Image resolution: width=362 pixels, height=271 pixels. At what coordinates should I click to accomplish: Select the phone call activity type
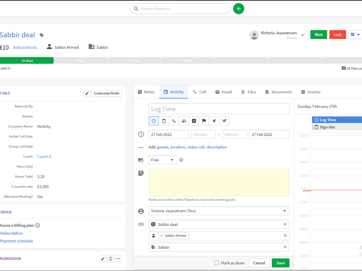point(174,121)
